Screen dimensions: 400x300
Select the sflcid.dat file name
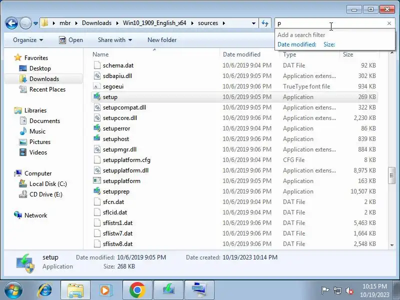(x=115, y=212)
